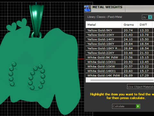
Task: Select the Yellow Gold:18KY row
Action: tap(120, 44)
